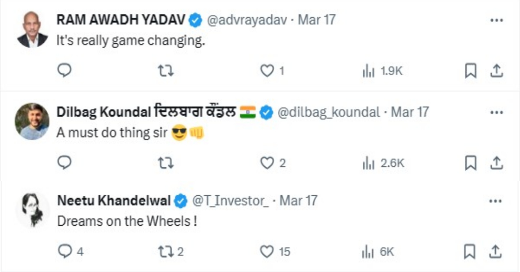This screenshot has width=520, height=272.
Task: Reply to Dilbag Koundal's tweet
Action: 64,162
